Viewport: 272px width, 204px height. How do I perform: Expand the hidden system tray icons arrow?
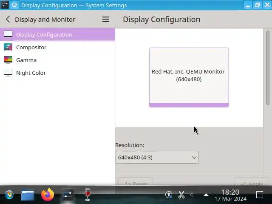tap(206, 195)
